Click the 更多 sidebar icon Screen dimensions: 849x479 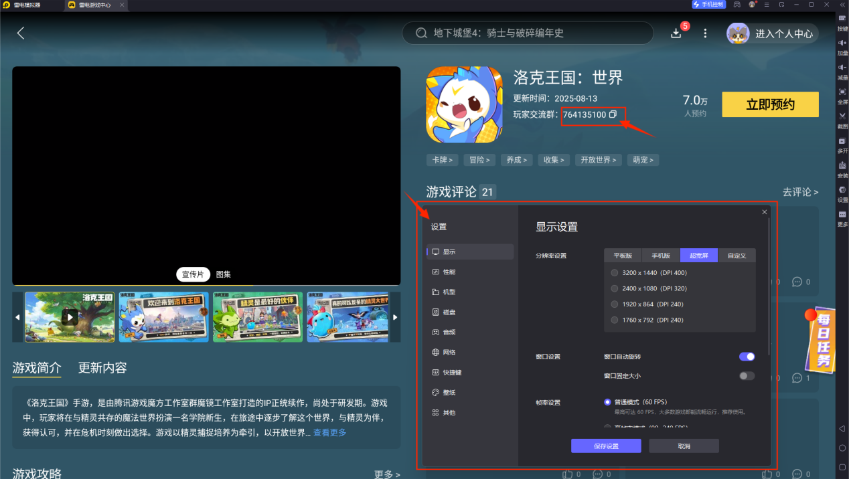[842, 218]
